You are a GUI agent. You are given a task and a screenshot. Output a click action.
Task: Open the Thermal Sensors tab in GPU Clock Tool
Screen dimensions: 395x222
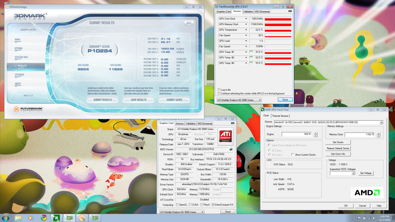pyautogui.click(x=280, y=116)
